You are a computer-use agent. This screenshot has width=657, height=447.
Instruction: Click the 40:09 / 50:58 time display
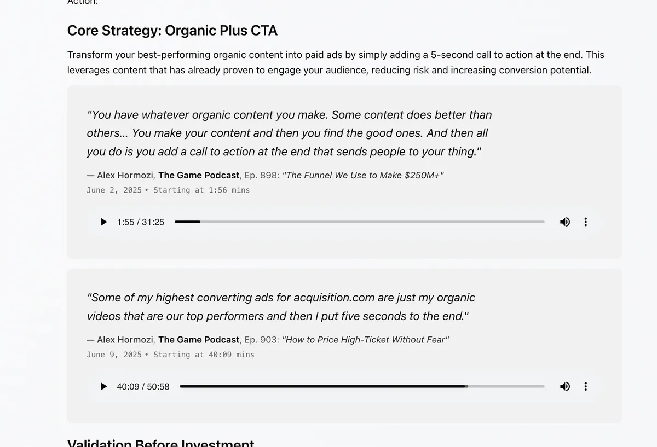pyautogui.click(x=143, y=387)
